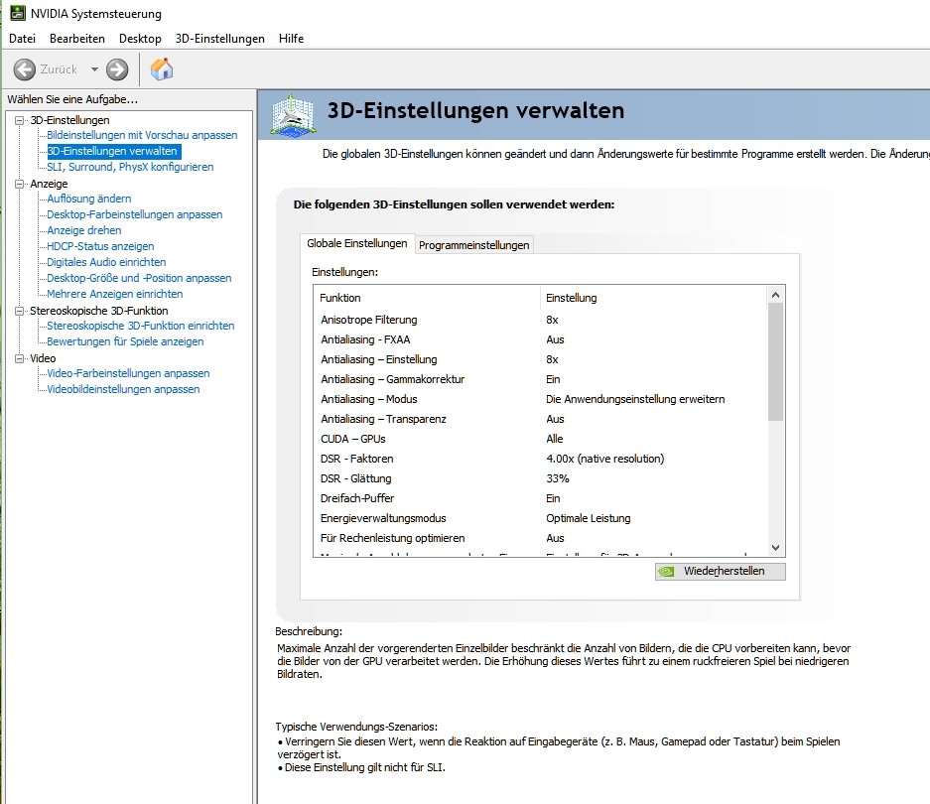The width and height of the screenshot is (930, 804).
Task: Open SLI, Surround, PhysX konfigurieren
Action: tap(130, 168)
